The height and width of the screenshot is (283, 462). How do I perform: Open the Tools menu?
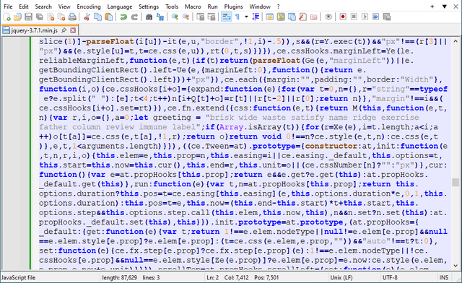pyautogui.click(x=172, y=6)
